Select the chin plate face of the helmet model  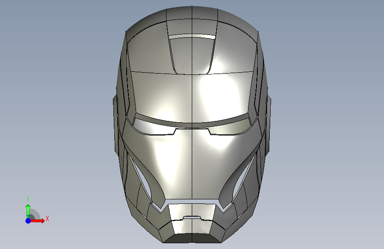(192, 227)
